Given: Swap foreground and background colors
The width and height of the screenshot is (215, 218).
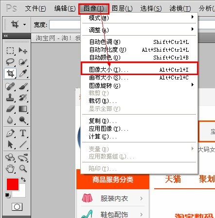Looking at the screenshot, I should click(23, 179).
